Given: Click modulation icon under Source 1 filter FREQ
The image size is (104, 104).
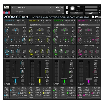Looking at the screenshot, I should [7, 34].
